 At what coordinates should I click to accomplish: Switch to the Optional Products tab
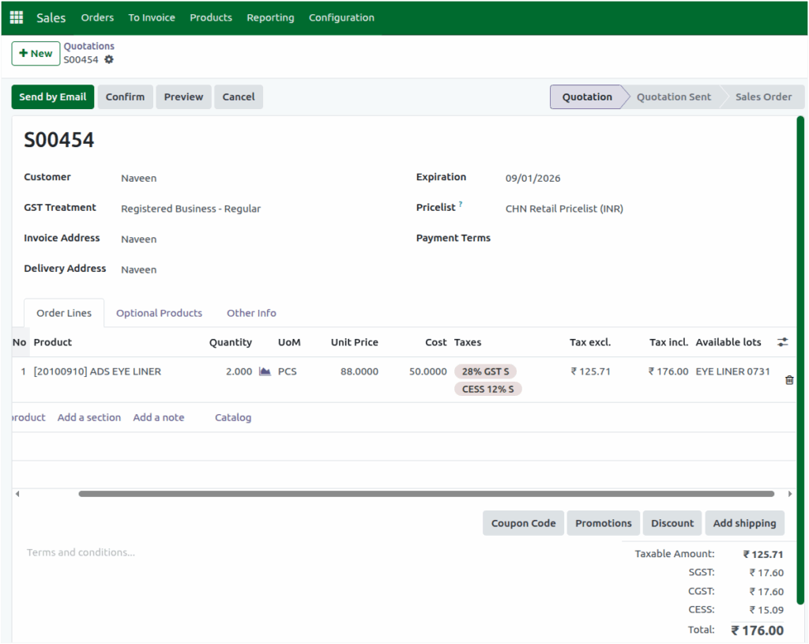point(159,313)
